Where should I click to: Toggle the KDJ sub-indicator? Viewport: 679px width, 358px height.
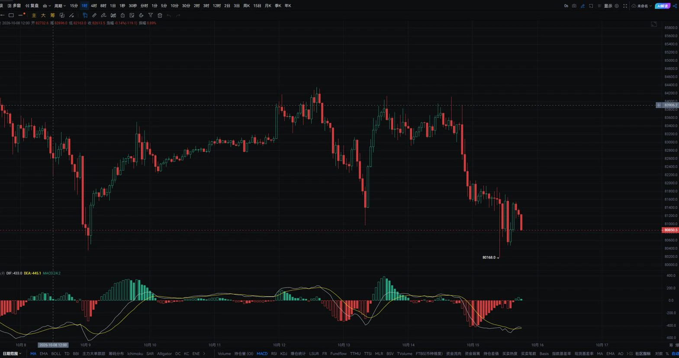tap(284, 354)
